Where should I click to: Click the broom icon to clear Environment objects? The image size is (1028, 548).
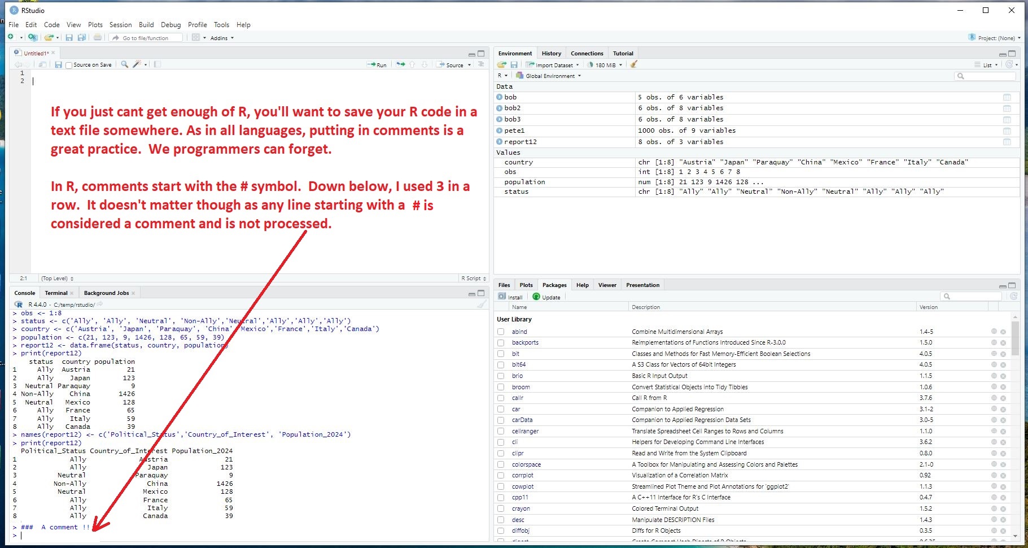(634, 64)
